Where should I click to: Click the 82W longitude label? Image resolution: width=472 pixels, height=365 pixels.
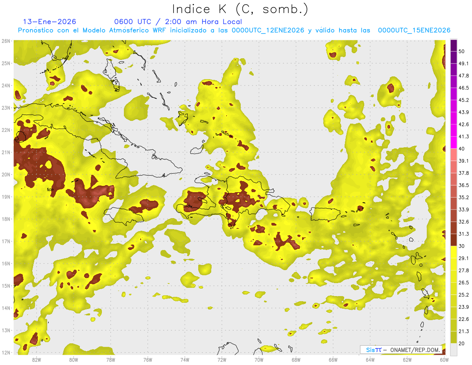coord(37,359)
